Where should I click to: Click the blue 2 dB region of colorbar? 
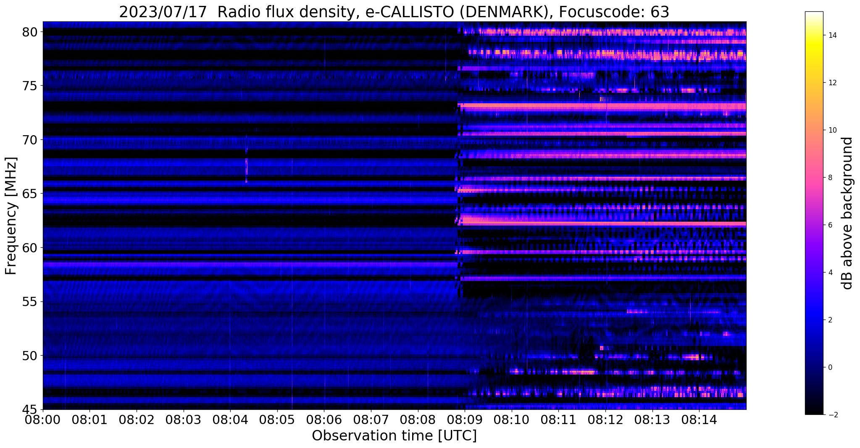[814, 320]
